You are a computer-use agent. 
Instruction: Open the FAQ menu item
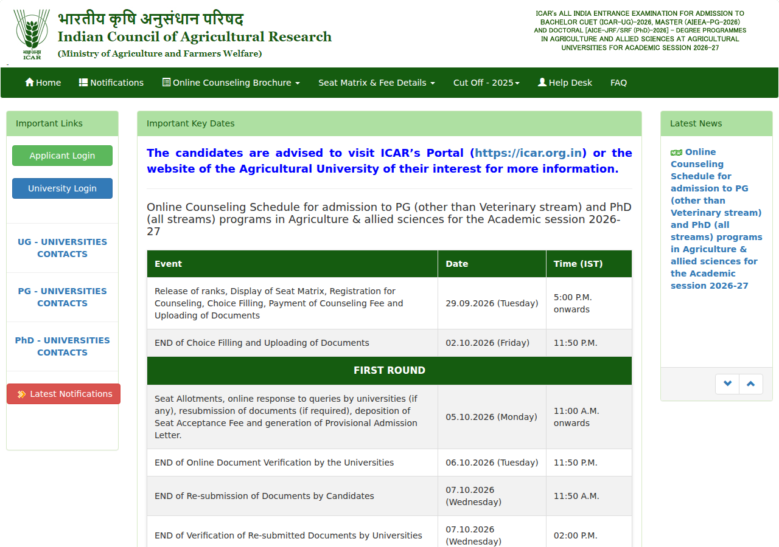pos(618,83)
